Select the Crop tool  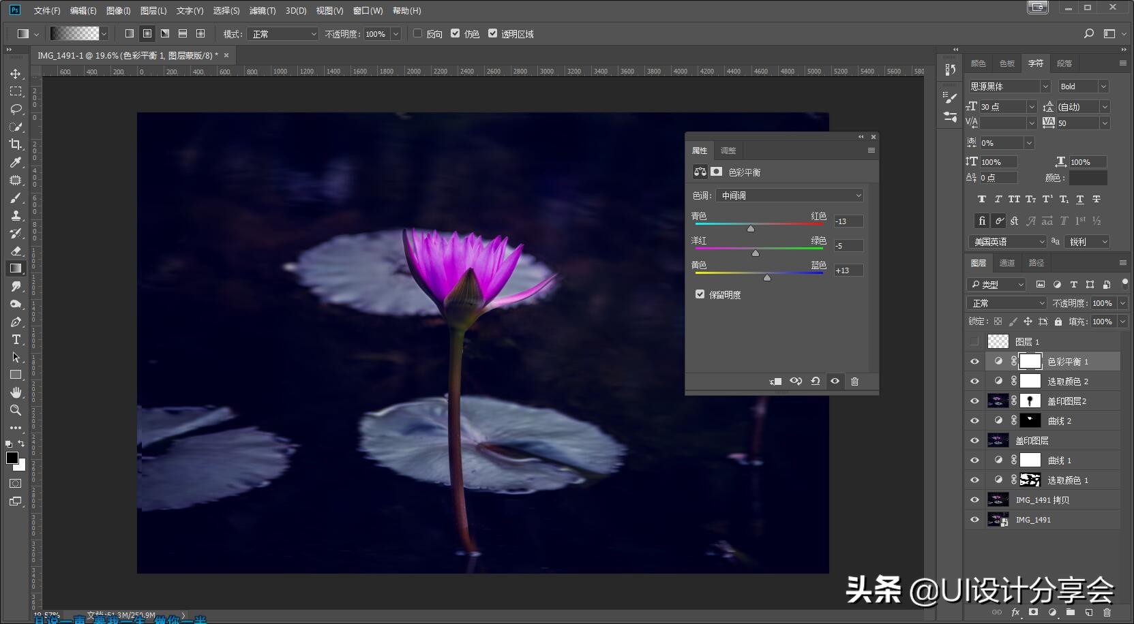click(x=16, y=144)
